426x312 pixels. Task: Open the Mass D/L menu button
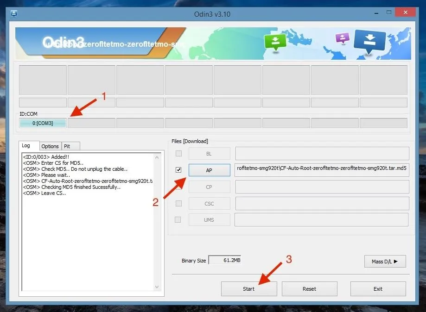click(x=385, y=261)
